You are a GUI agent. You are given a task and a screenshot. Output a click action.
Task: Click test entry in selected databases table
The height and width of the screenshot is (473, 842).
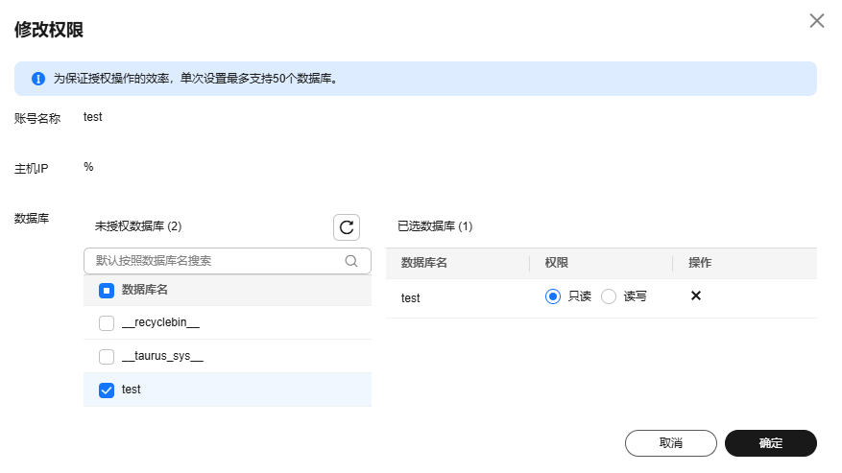[x=411, y=297]
